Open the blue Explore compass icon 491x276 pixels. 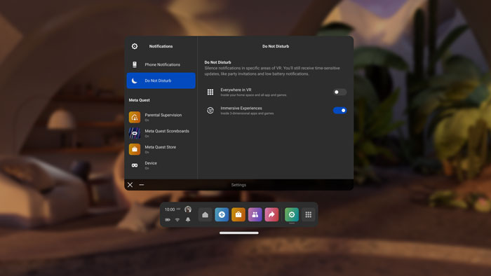(222, 215)
